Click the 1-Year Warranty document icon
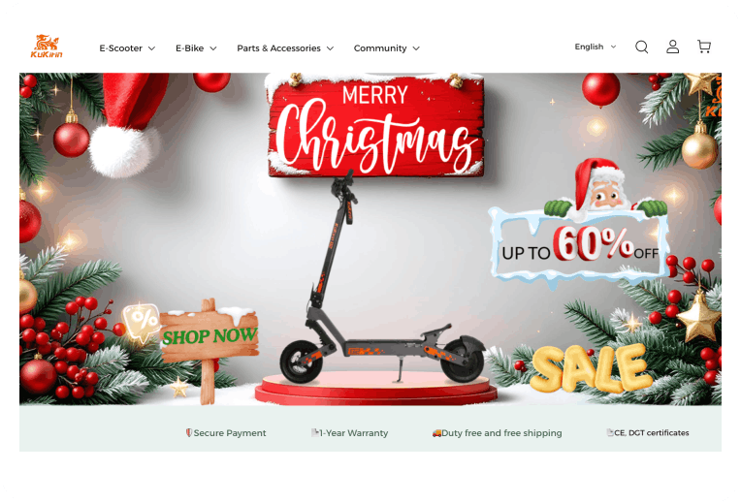The image size is (741, 504). tap(315, 432)
